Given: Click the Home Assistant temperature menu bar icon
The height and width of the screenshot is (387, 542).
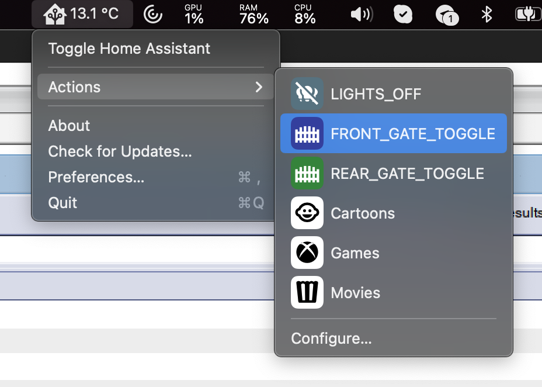Looking at the screenshot, I should [82, 13].
